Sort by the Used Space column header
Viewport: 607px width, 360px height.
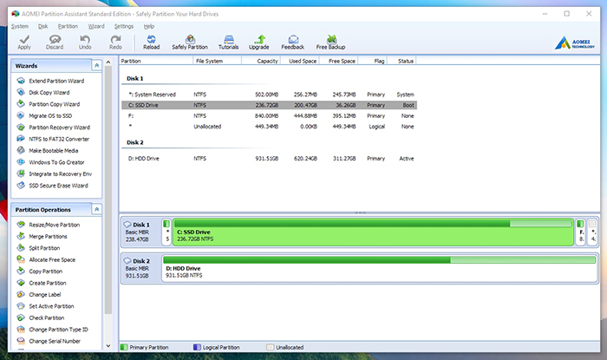tap(300, 61)
